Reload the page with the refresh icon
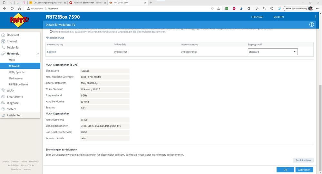This screenshot has height=174, width=322. click(x=12, y=8)
